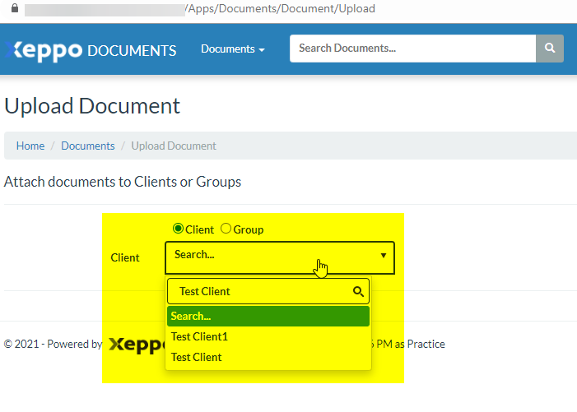Viewport: 577px width, 412px height.
Task: Click Upload Document breadcrumb item
Action: [174, 146]
